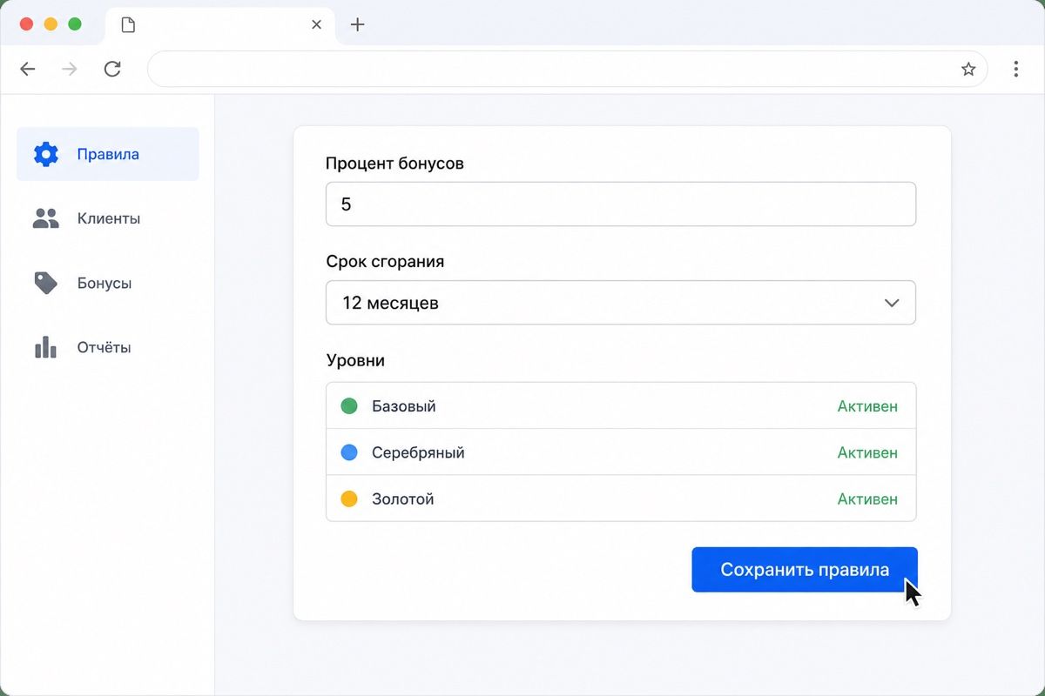
Task: Close the current browser tab
Action: (317, 25)
